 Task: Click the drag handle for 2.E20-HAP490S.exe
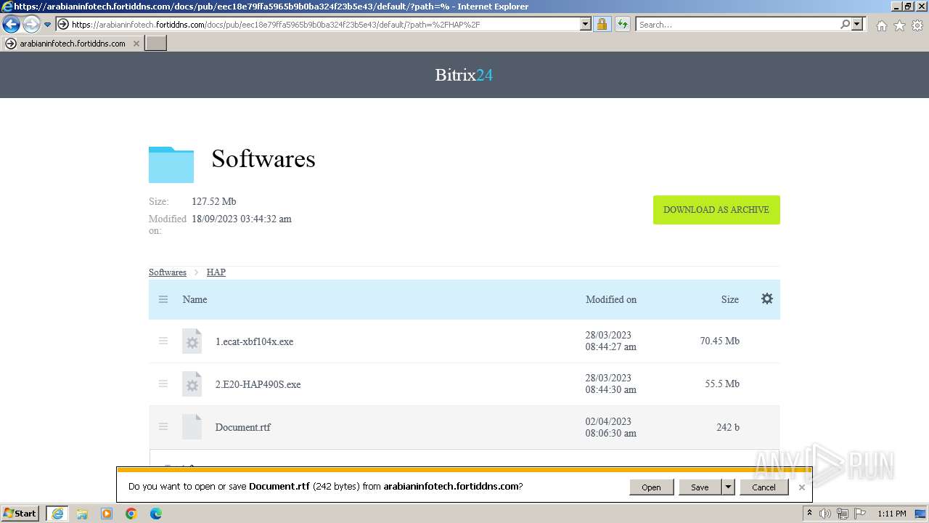[x=163, y=384]
